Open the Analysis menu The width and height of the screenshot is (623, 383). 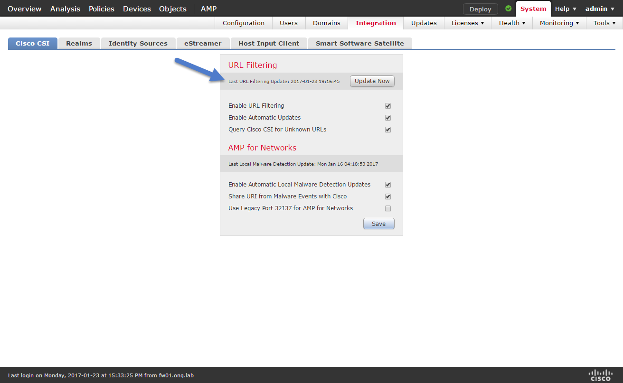pos(65,9)
